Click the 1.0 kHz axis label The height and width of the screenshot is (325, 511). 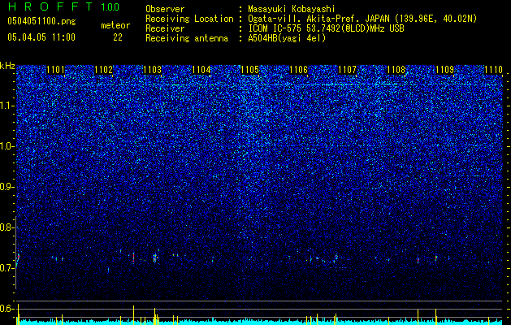(x=6, y=147)
